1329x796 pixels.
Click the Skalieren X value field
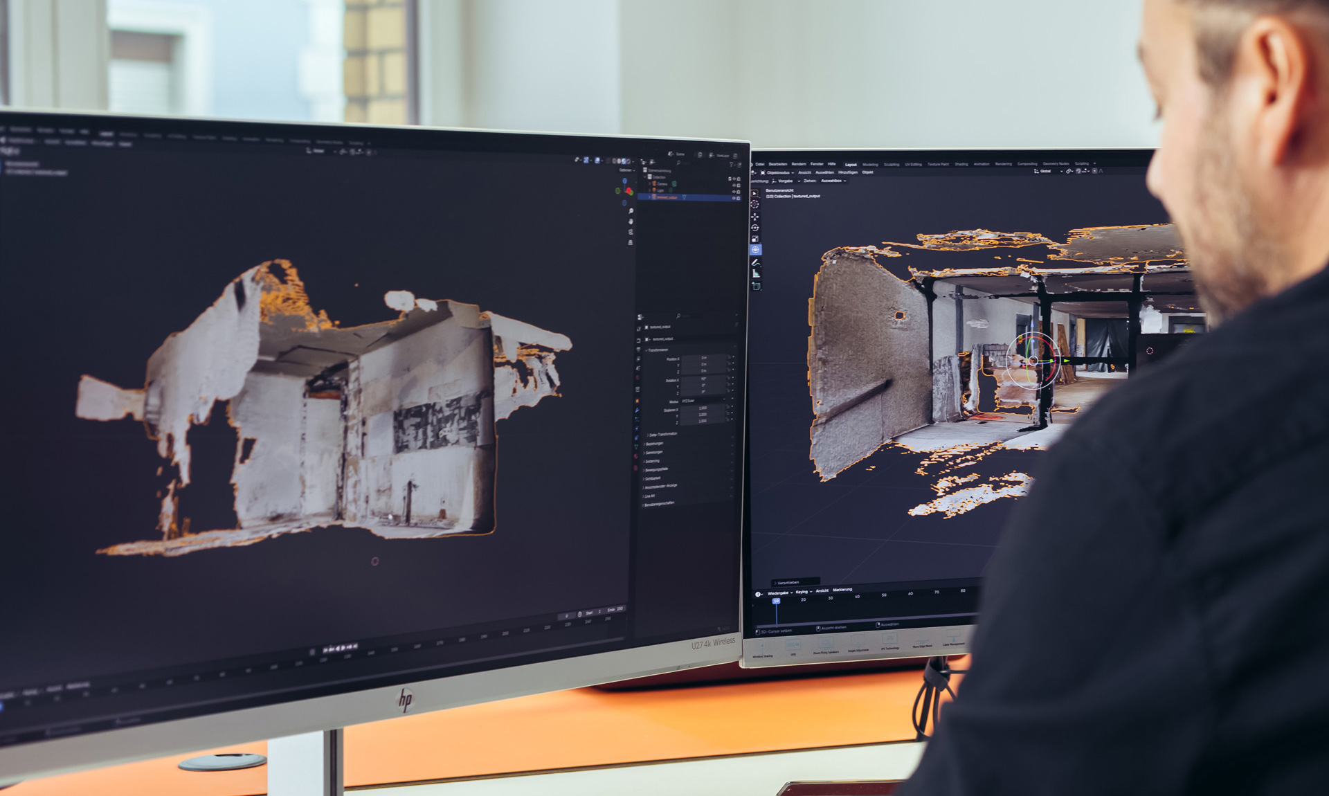[703, 408]
